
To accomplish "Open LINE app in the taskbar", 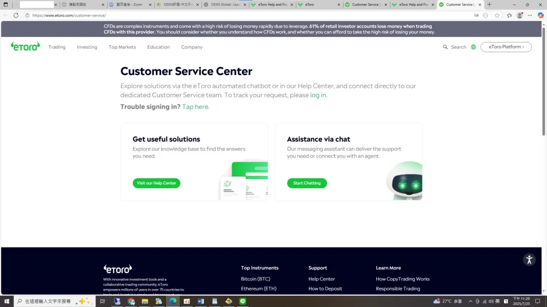I will point(243,301).
